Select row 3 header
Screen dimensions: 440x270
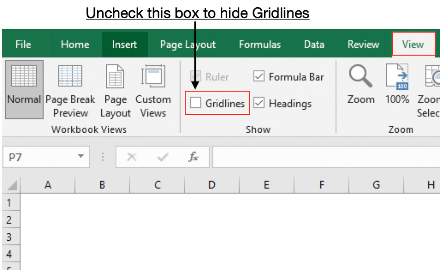(x=11, y=236)
